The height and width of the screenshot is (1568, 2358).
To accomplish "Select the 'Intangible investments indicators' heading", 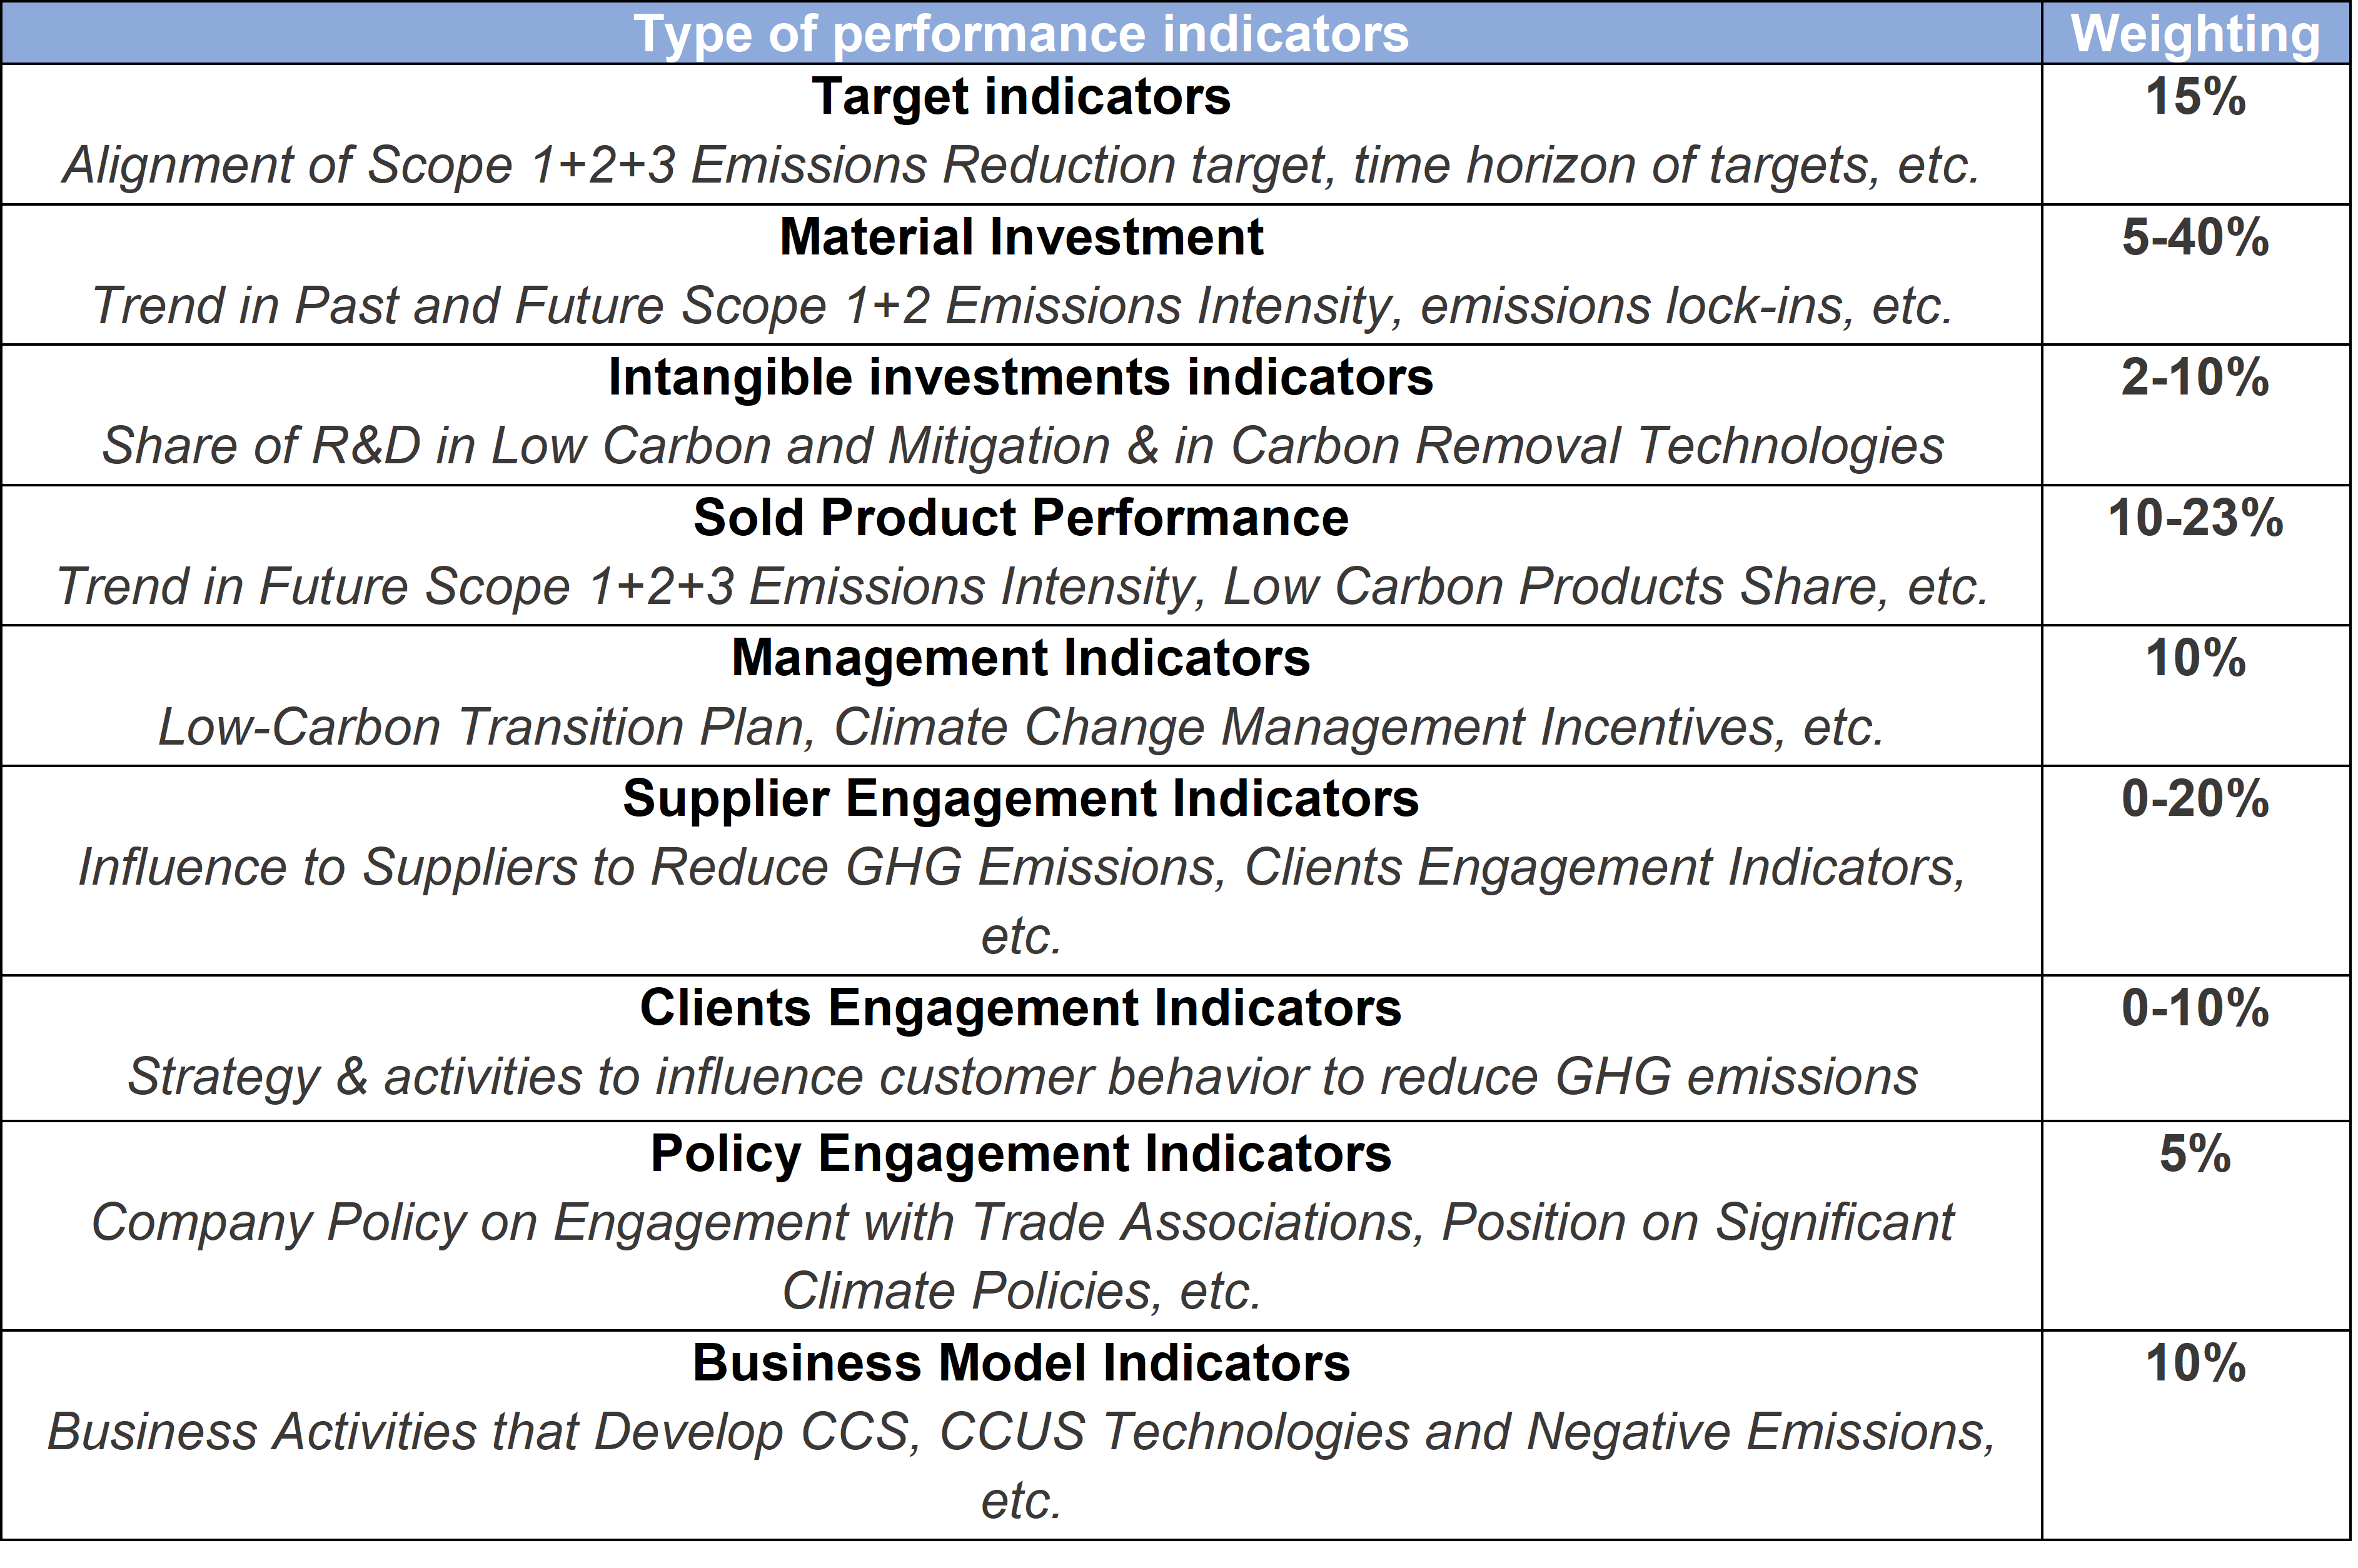I will pos(1020,378).
